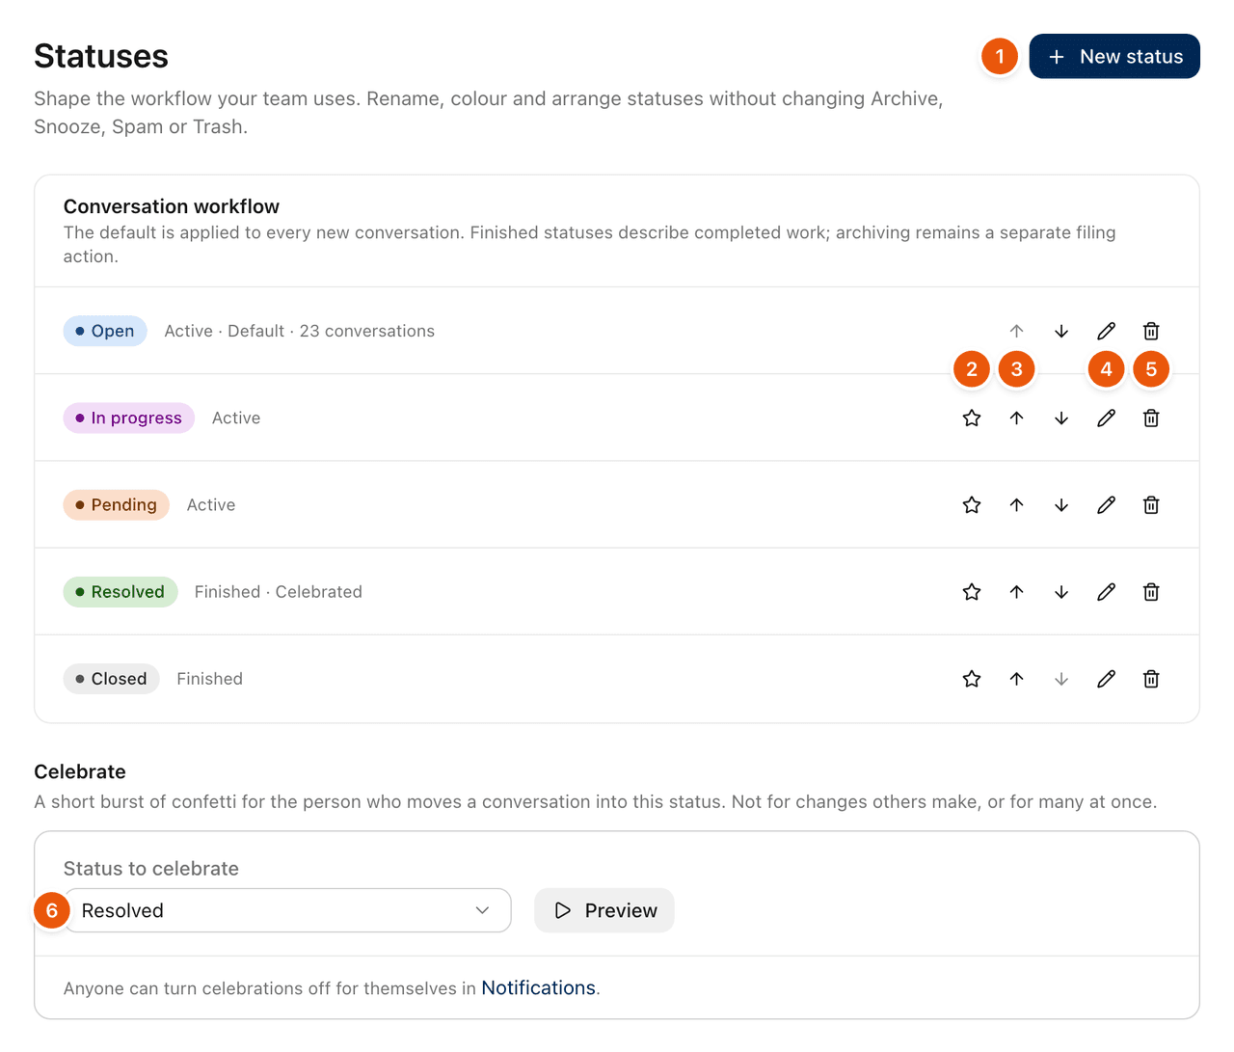
Task: Move the Pending status up
Action: click(1016, 504)
